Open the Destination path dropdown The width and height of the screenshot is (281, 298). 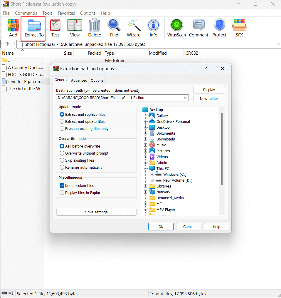click(185, 98)
